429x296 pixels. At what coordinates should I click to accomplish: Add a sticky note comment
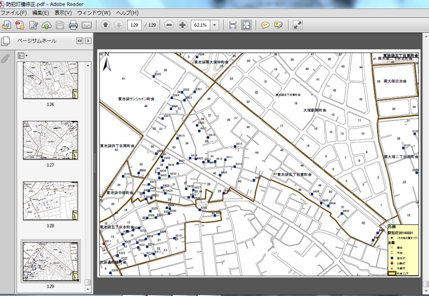tap(265, 25)
